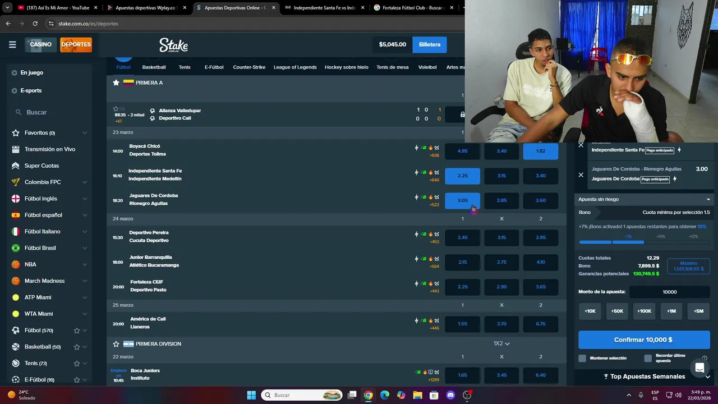
Task: Click the bonus boost progress bar
Action: click(644, 242)
